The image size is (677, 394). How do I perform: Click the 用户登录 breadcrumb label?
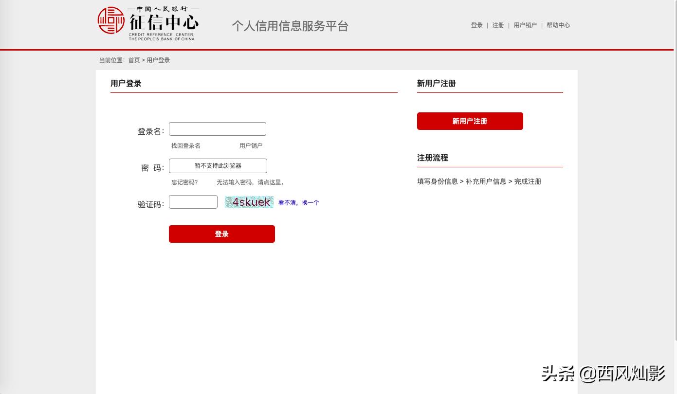[158, 60]
